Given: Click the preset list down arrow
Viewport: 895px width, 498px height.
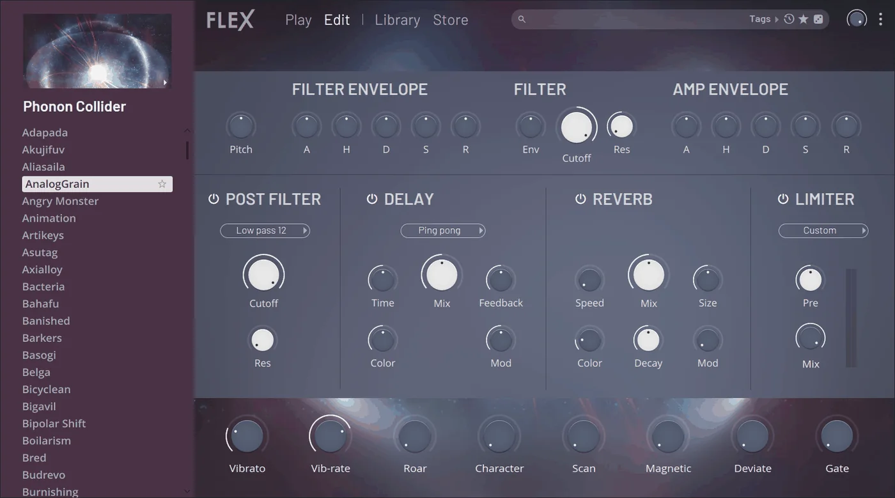Looking at the screenshot, I should (x=187, y=491).
